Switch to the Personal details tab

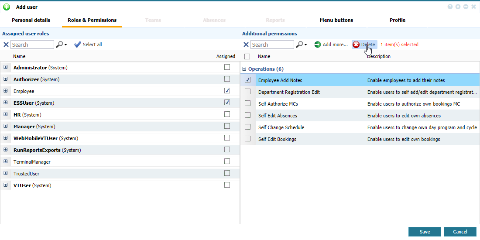pyautogui.click(x=31, y=20)
